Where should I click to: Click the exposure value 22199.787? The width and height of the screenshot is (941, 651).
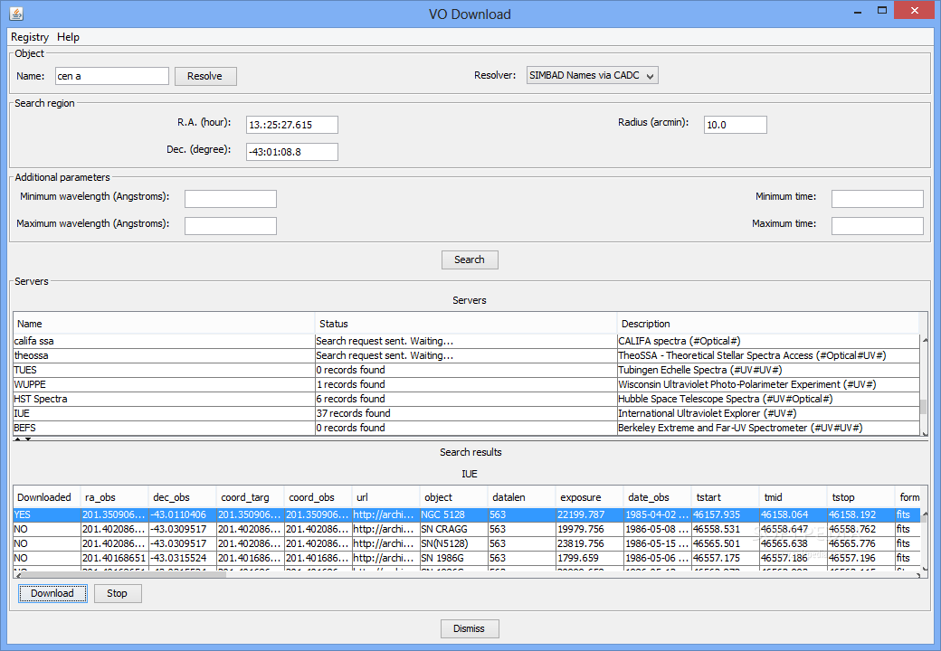589,515
